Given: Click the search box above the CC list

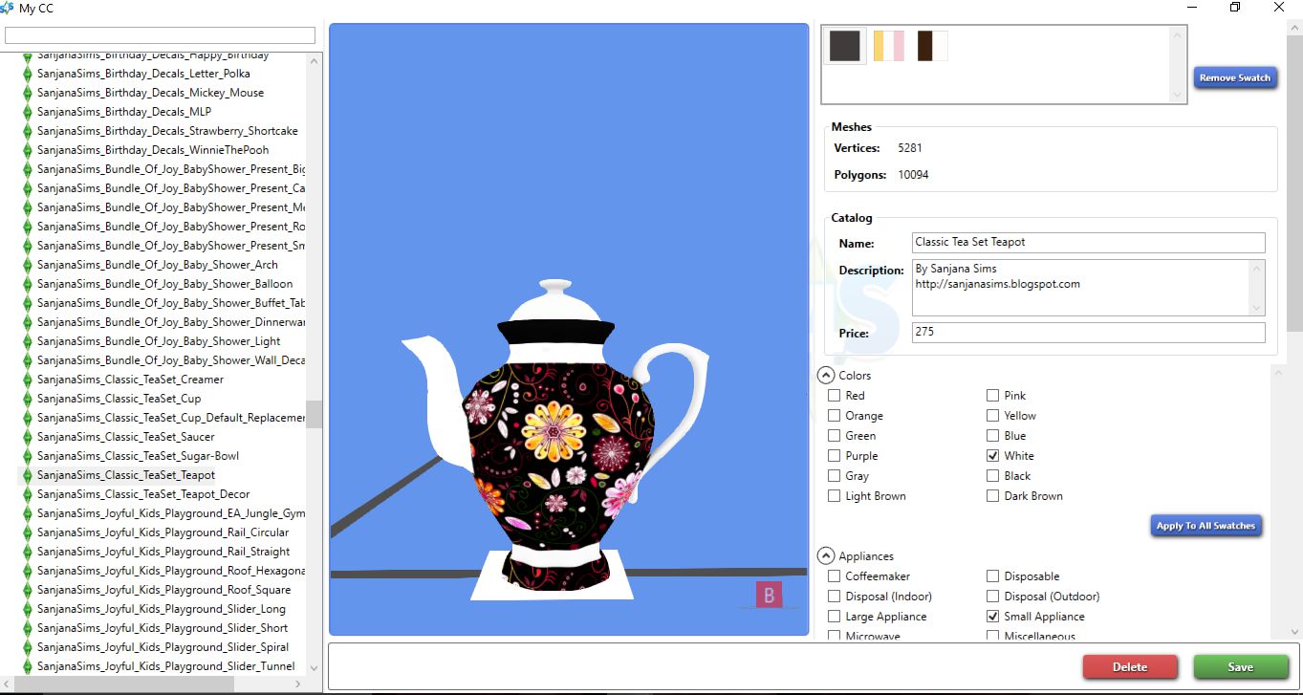Looking at the screenshot, I should coord(160,35).
